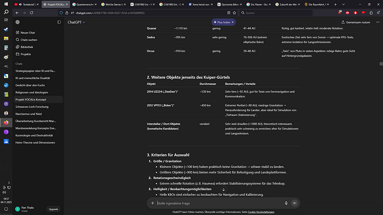The image size is (383, 215).
Task: Reload the page with the refresh icon
Action: click(32, 13)
